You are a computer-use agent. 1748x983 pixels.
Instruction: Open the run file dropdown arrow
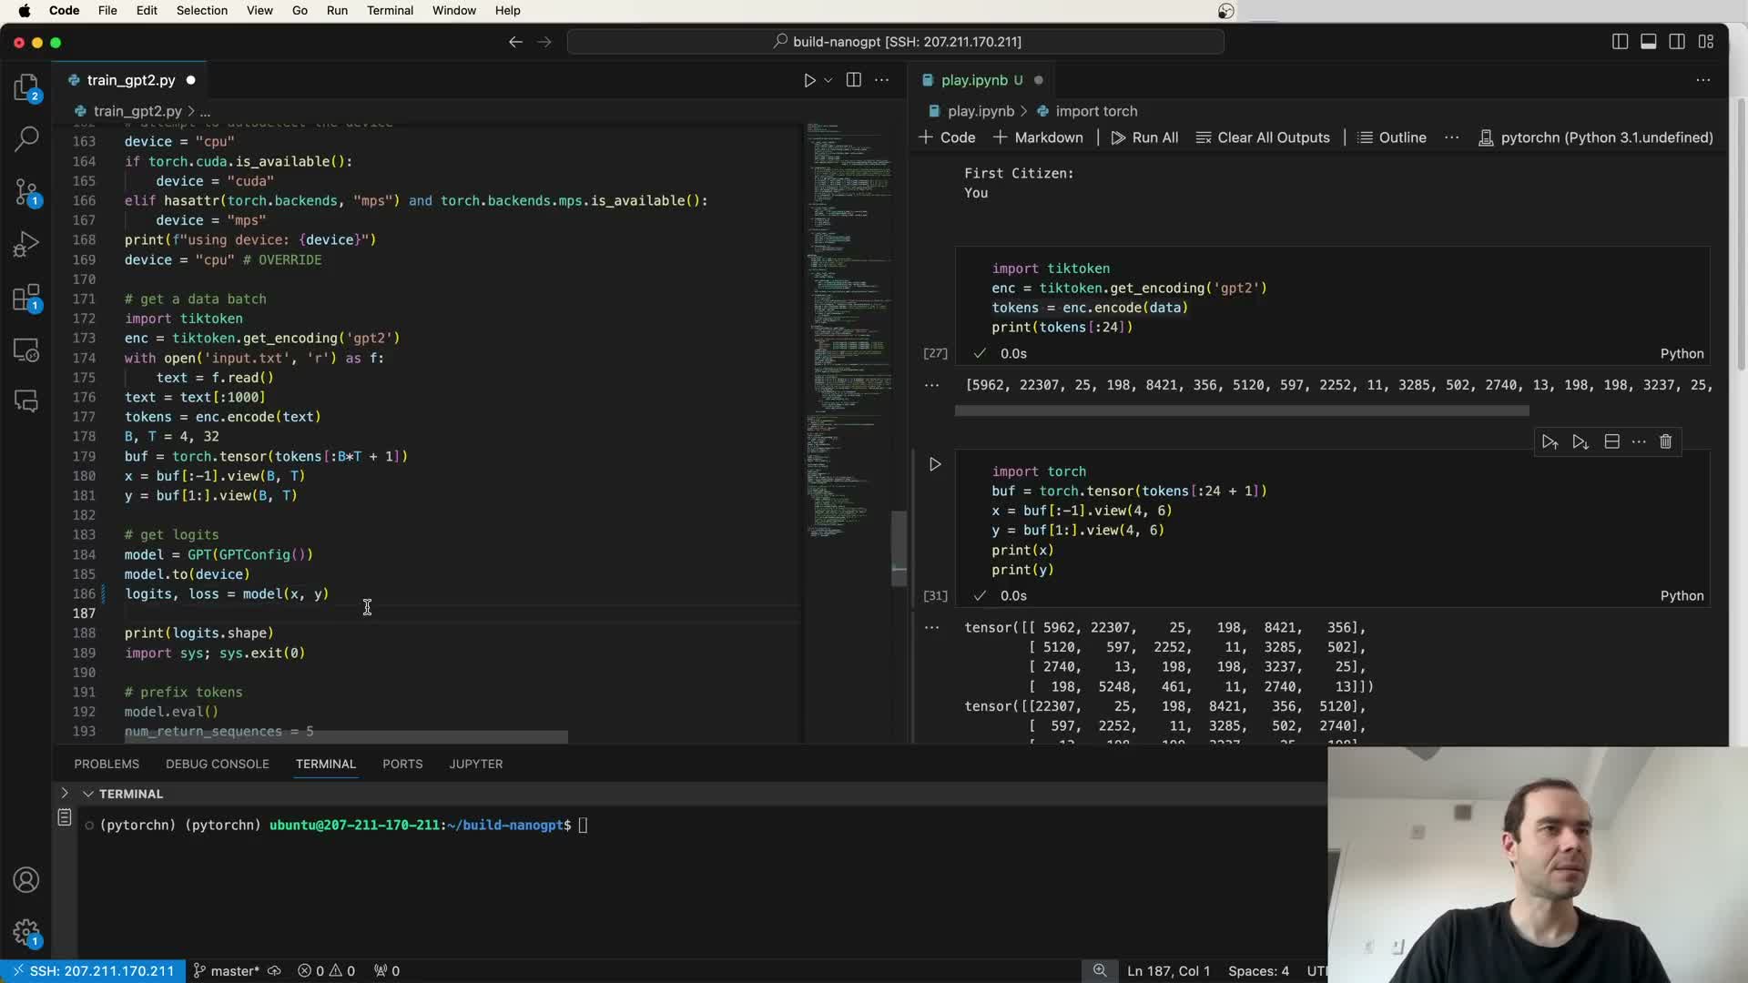click(x=828, y=80)
